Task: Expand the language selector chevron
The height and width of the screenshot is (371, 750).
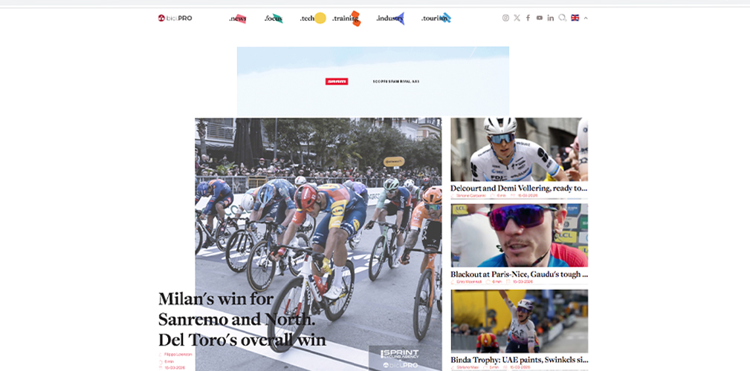Action: (x=586, y=18)
